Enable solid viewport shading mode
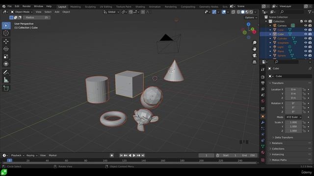The height and width of the screenshot is (176, 314). click(x=243, y=12)
